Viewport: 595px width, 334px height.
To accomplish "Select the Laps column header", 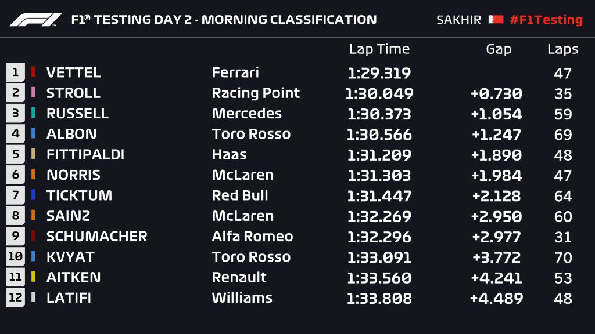I will point(562,49).
